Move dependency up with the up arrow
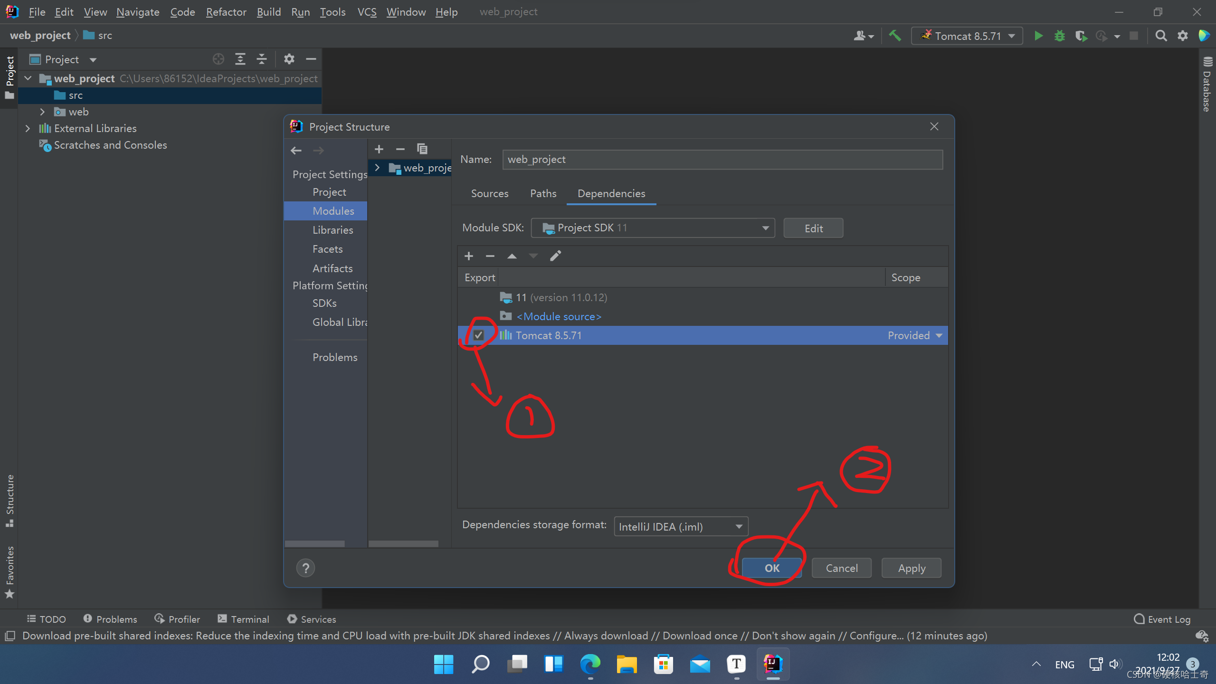 pyautogui.click(x=512, y=256)
